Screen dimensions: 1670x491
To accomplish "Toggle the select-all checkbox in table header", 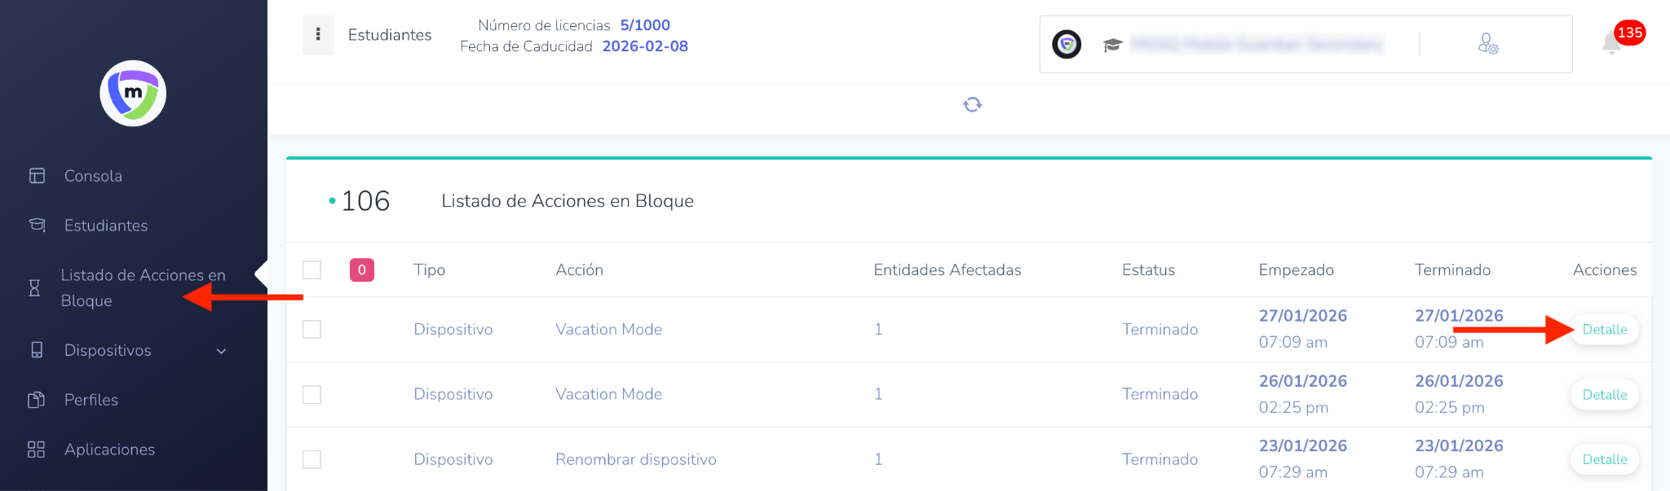I will coord(311,270).
